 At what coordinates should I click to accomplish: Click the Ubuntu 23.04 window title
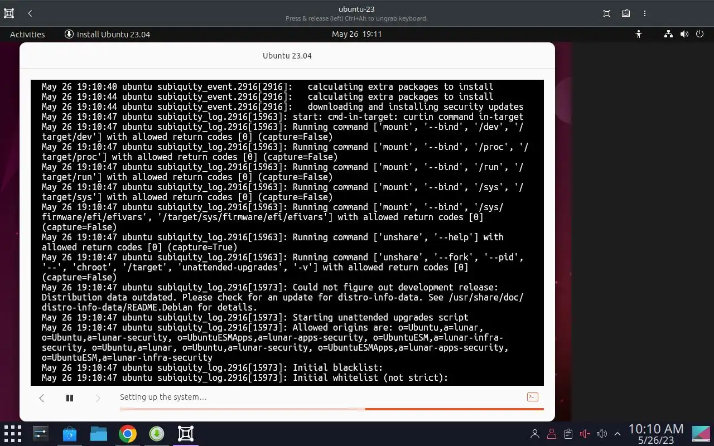(287, 56)
